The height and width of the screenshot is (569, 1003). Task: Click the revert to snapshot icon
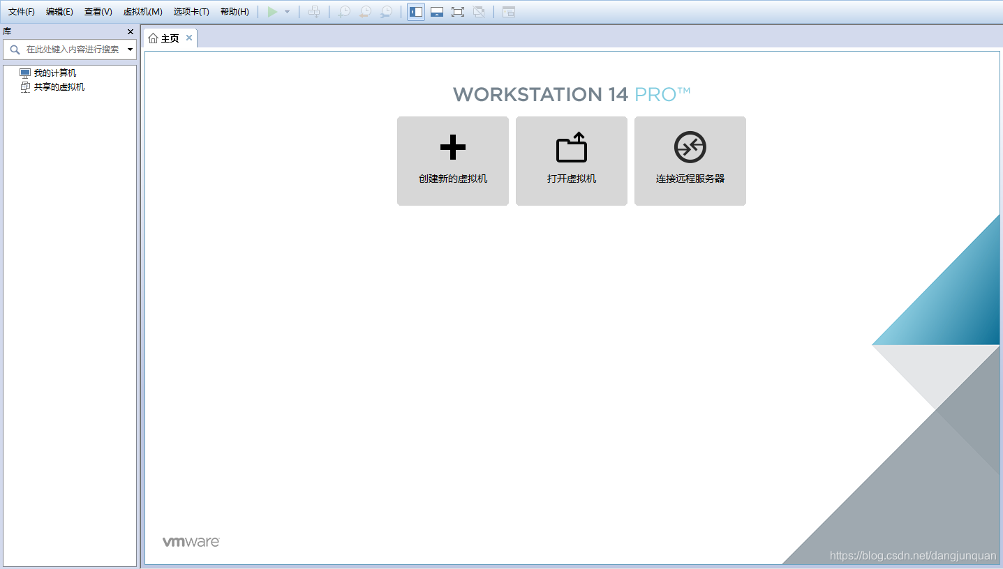[365, 12]
